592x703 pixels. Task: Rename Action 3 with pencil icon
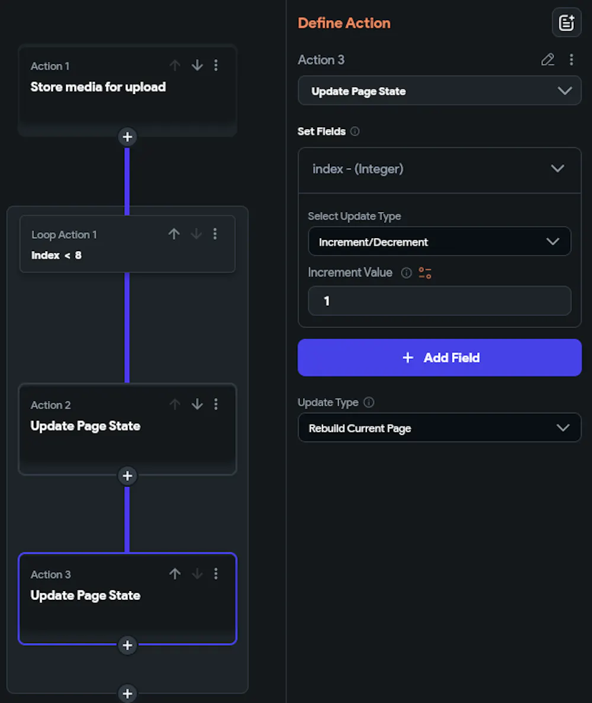[x=548, y=60]
